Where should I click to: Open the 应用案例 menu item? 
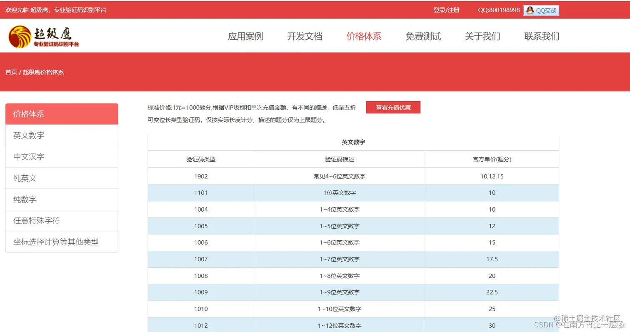245,36
